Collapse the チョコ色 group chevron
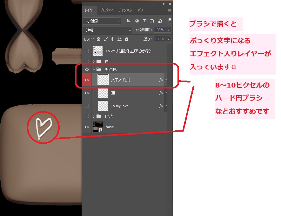 point(94,69)
